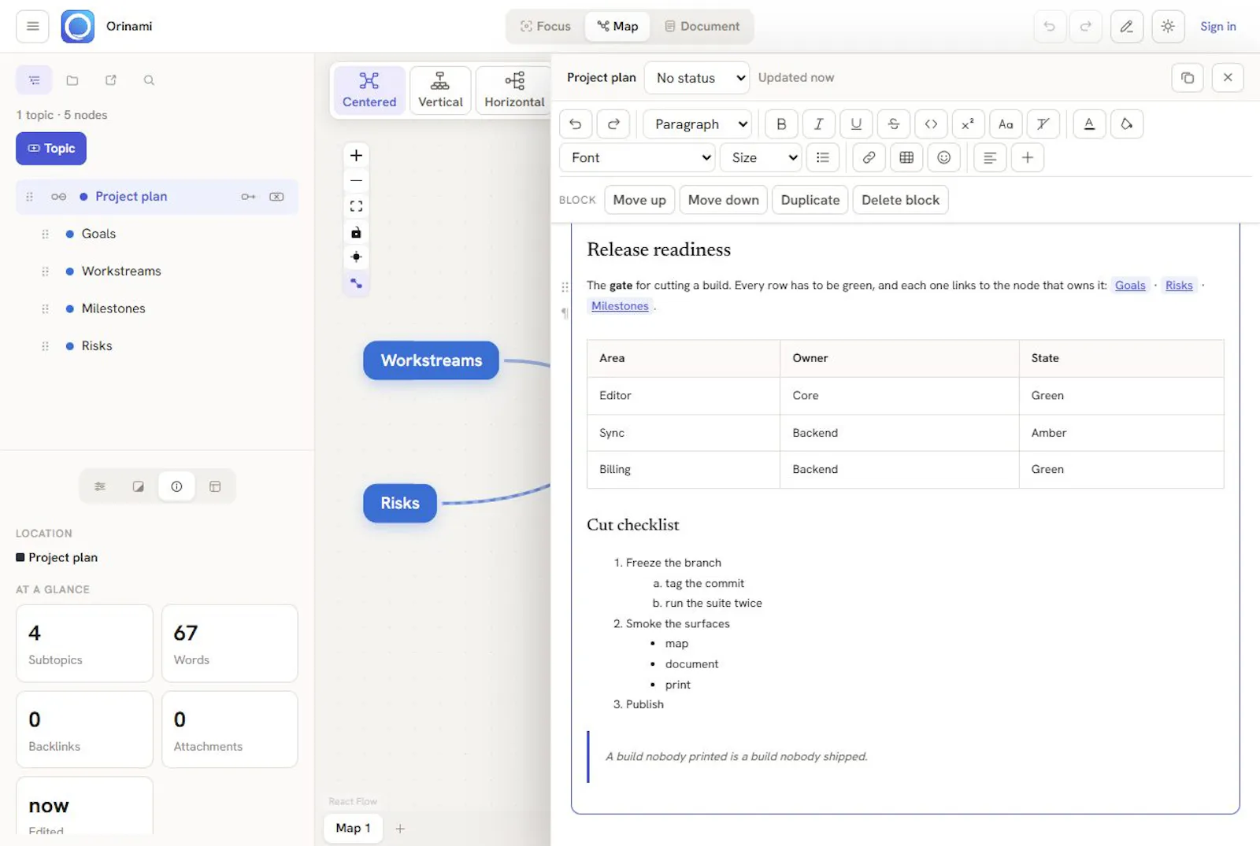
Task: Insert a link with the link icon
Action: click(869, 157)
